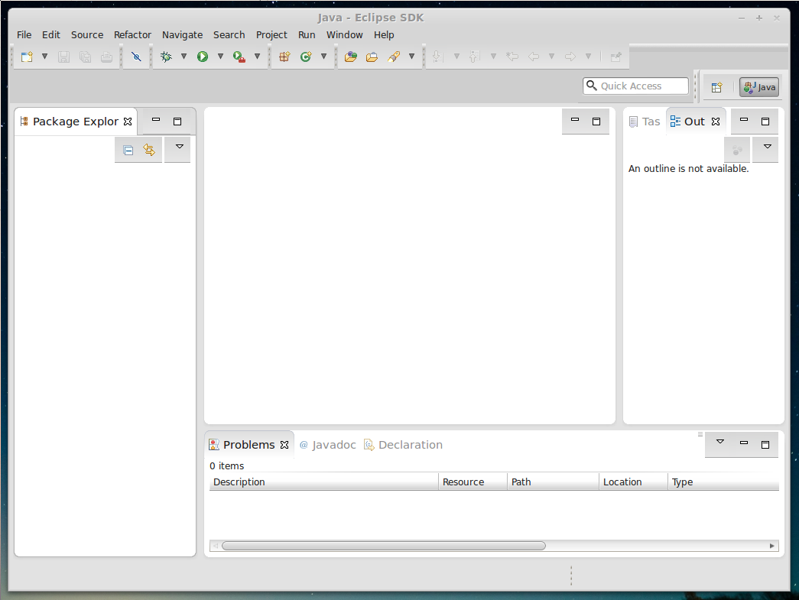
Task: Minimize the Outline panel
Action: tap(744, 120)
